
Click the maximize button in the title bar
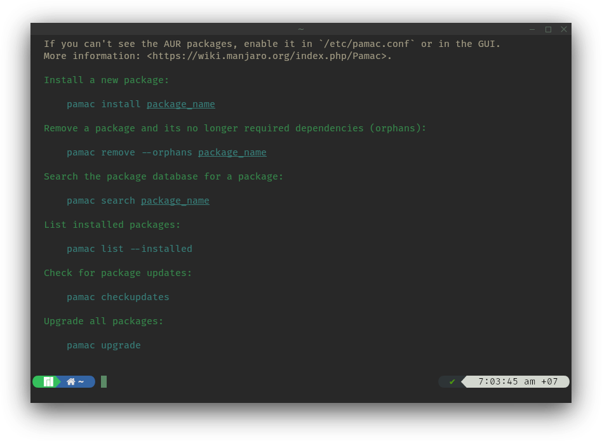547,29
